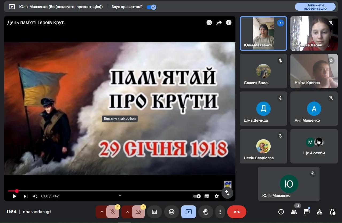Screen dimensions: 342x223
Task: Open the chat panel
Action: point(307,212)
